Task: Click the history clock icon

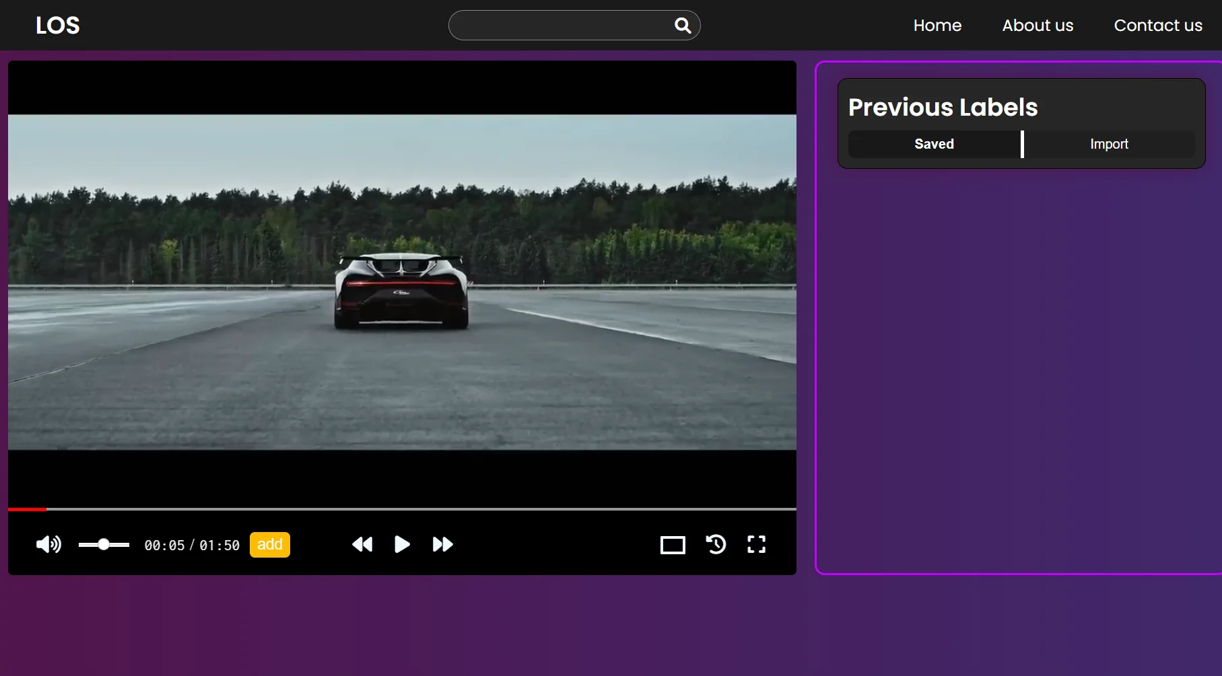Action: point(716,544)
